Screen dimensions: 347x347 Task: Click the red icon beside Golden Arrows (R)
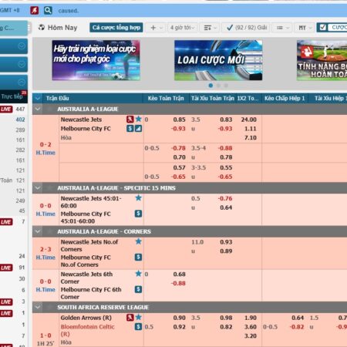tap(130, 318)
